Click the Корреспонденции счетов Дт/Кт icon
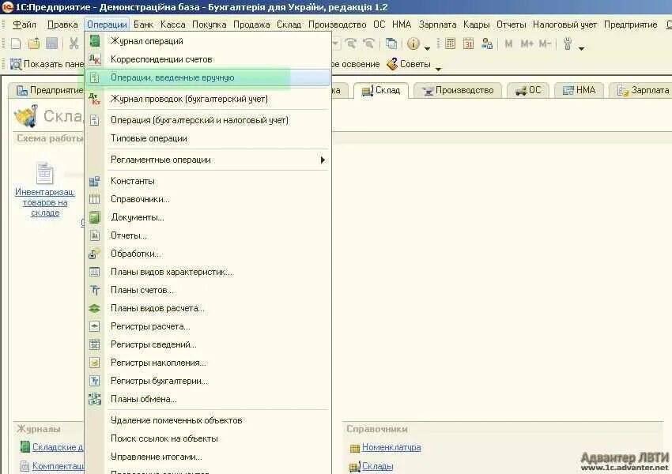672x474 pixels. point(94,59)
